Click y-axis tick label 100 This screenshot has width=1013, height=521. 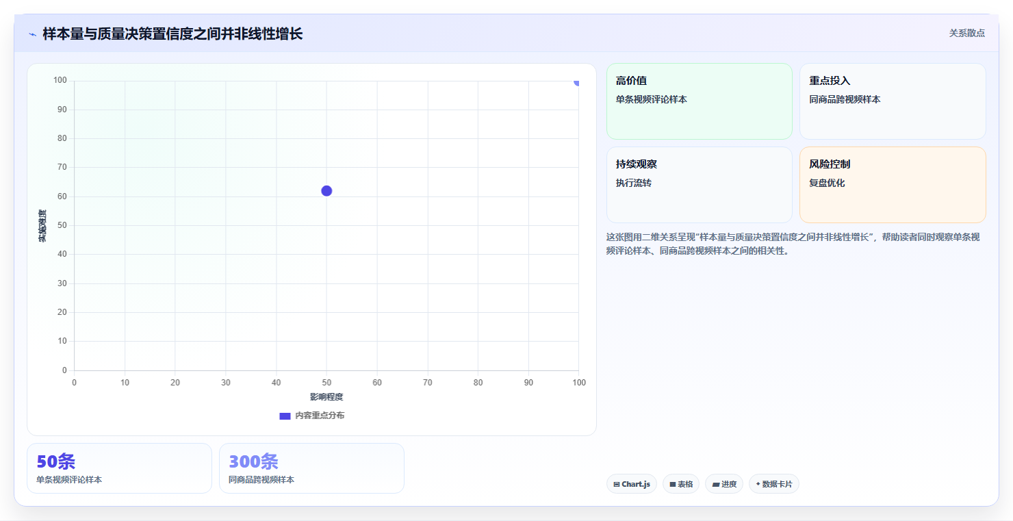60,81
